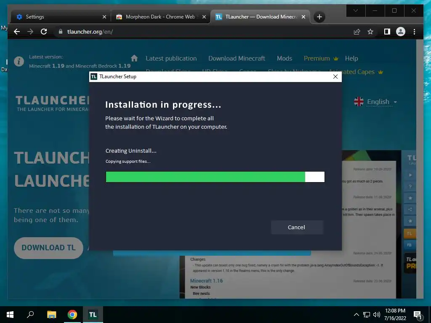Image resolution: width=431 pixels, height=323 pixels.
Task: Close the TLauncher Setup dialog
Action: pyautogui.click(x=335, y=77)
